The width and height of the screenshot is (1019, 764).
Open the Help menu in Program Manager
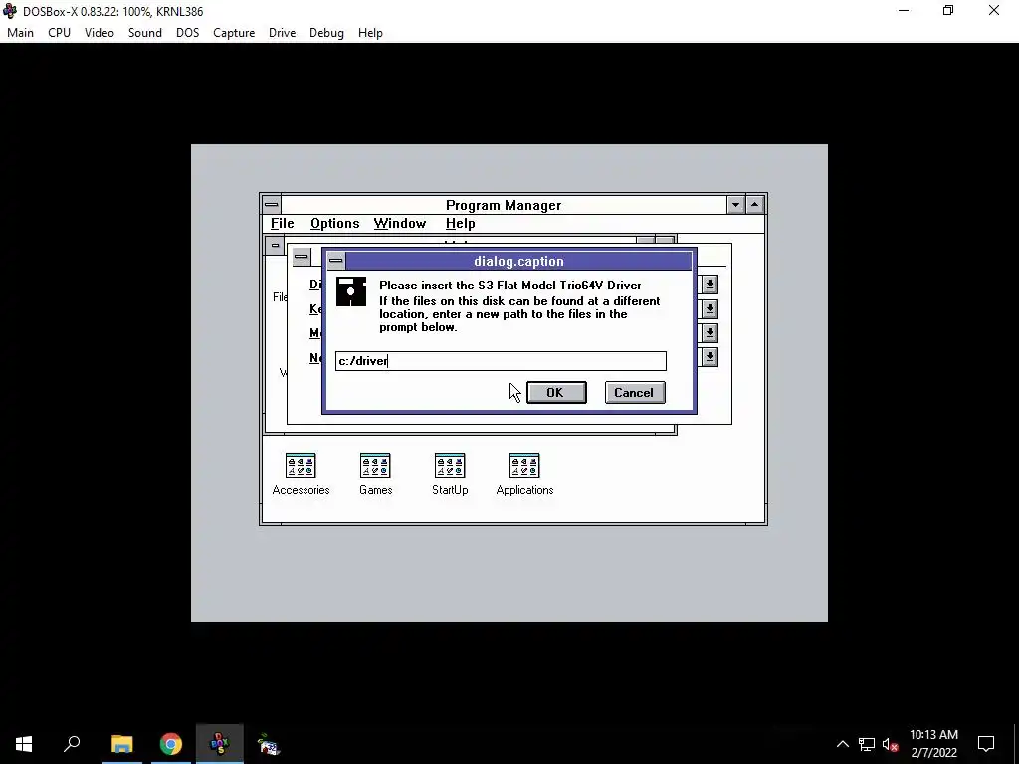[x=460, y=224]
